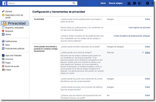The height and width of the screenshot is (102, 156).
Task: Click the Idioma icon
Action: tap(3, 34)
